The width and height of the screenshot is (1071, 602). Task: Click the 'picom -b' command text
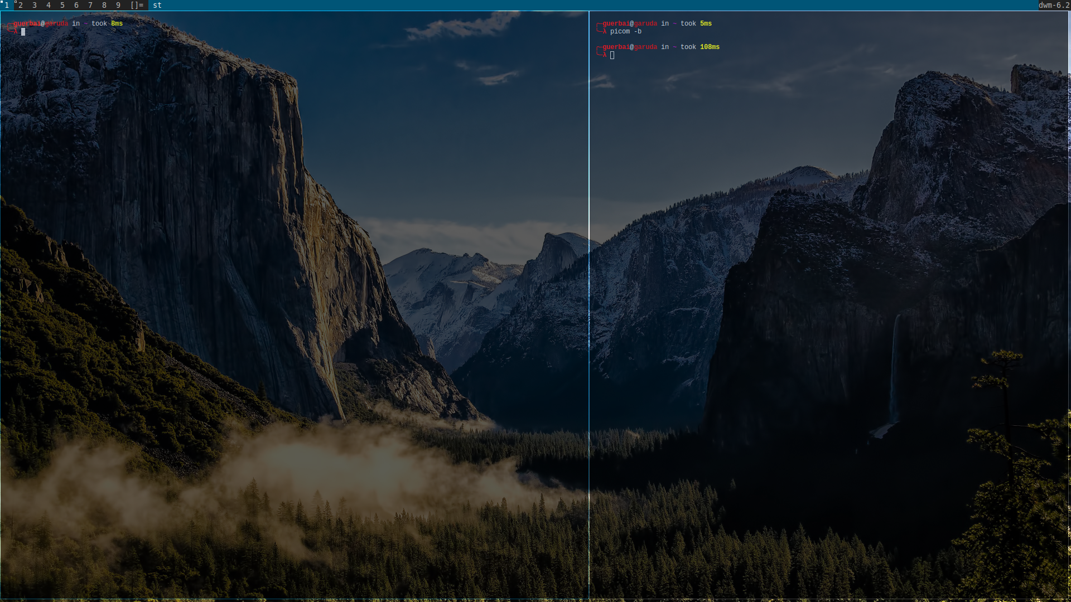625,32
